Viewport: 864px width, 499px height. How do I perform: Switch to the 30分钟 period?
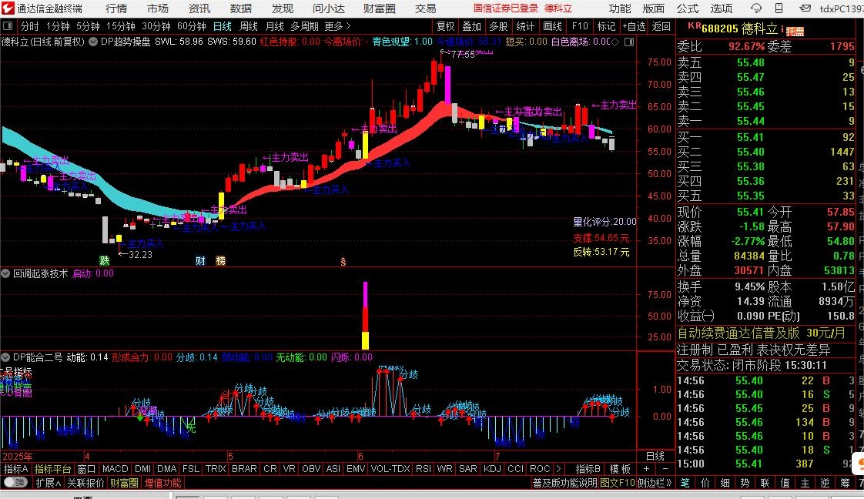click(156, 26)
